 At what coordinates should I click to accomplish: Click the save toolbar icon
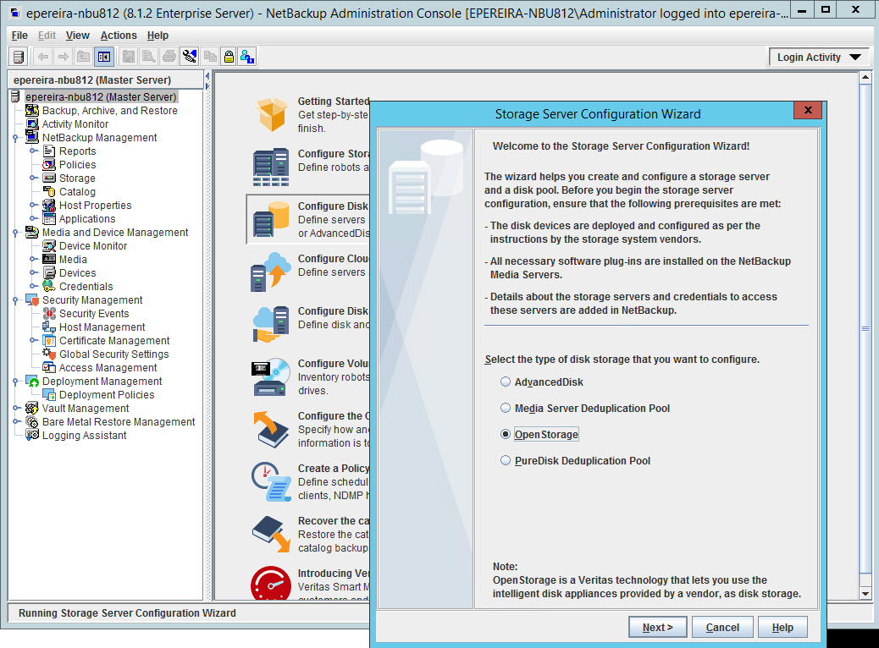(x=129, y=57)
